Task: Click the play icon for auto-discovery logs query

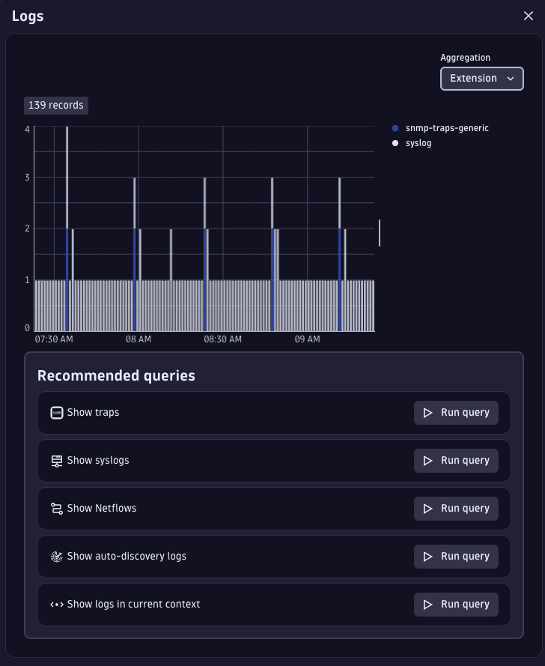Action: [428, 556]
